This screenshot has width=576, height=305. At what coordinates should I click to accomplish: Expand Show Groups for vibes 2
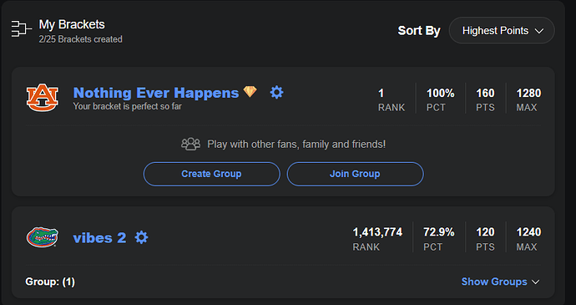(x=500, y=282)
